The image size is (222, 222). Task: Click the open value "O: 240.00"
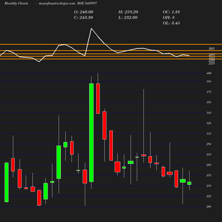83,12
